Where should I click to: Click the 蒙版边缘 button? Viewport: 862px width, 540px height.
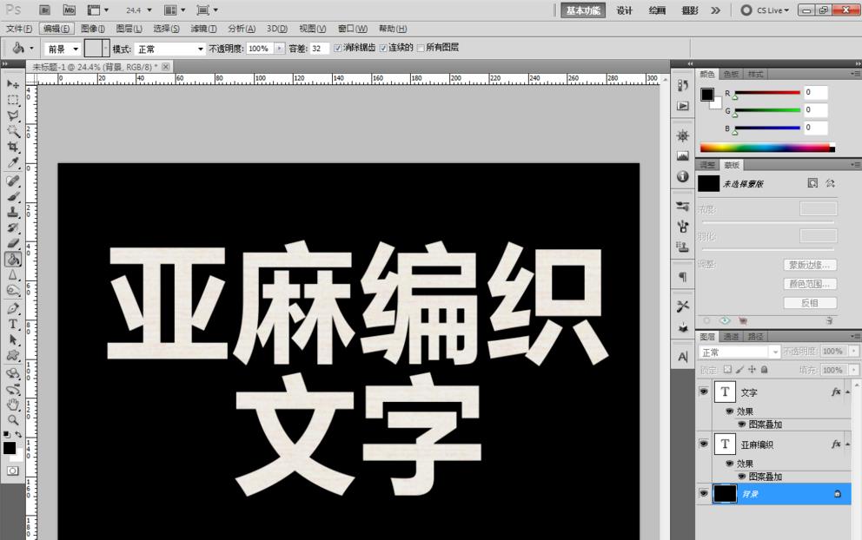[x=809, y=265]
